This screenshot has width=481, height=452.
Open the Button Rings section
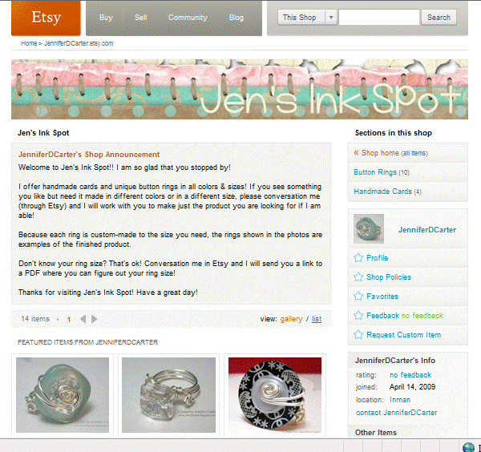click(375, 172)
